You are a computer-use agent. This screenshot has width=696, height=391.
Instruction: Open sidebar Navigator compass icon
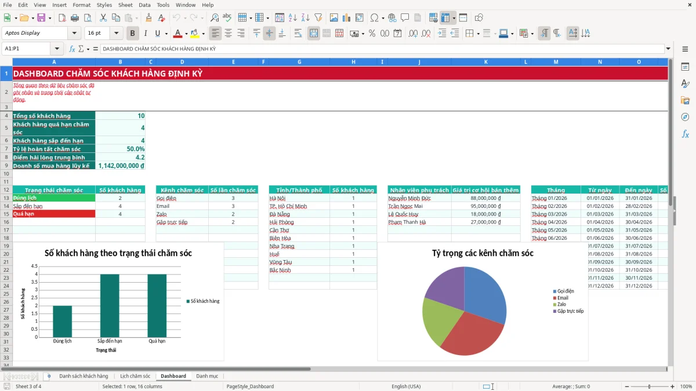pos(685,117)
